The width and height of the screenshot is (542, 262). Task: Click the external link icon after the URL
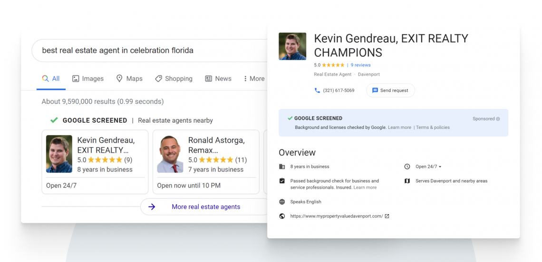pos(387,216)
